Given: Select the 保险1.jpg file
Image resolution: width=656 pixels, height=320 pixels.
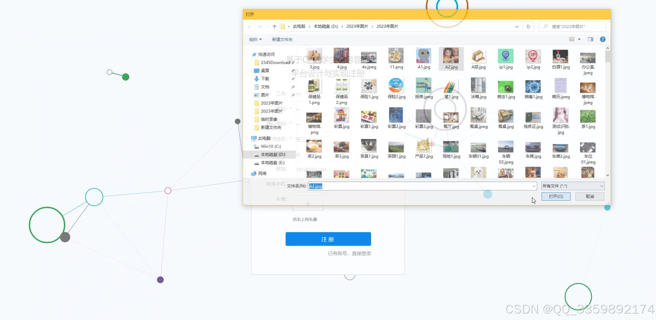Looking at the screenshot, I should [369, 88].
